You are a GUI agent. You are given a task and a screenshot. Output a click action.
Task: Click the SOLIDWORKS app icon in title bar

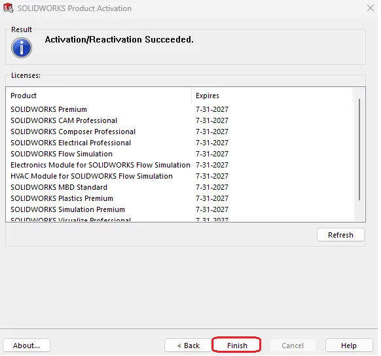coord(9,8)
